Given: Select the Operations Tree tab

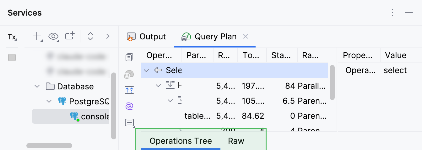Looking at the screenshot, I should (181, 141).
